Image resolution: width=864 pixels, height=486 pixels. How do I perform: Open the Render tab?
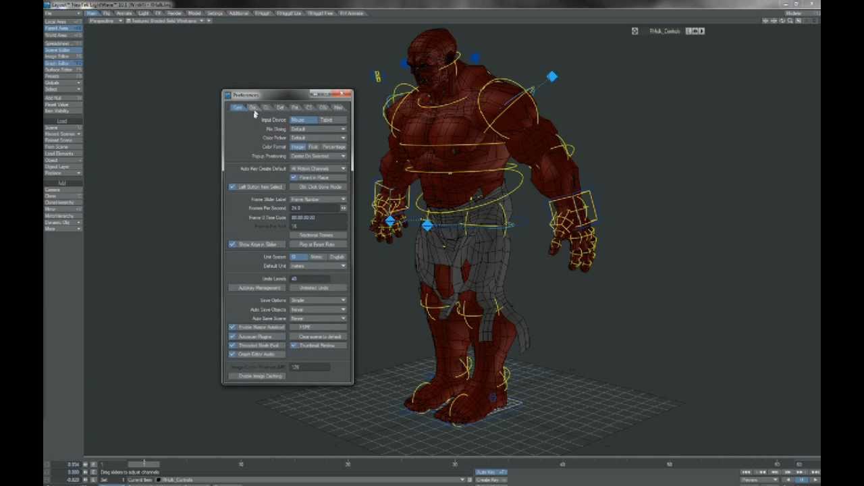(174, 13)
